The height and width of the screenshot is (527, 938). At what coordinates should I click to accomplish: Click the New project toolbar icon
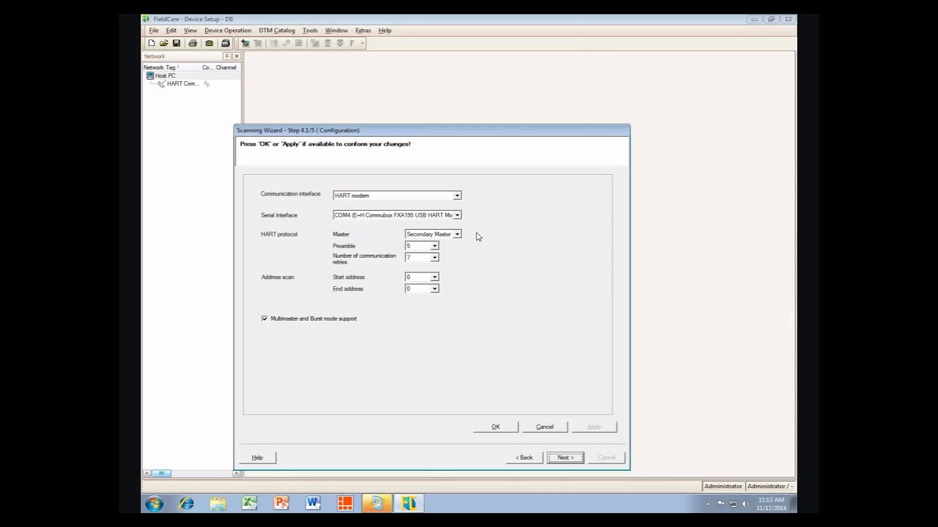click(152, 43)
